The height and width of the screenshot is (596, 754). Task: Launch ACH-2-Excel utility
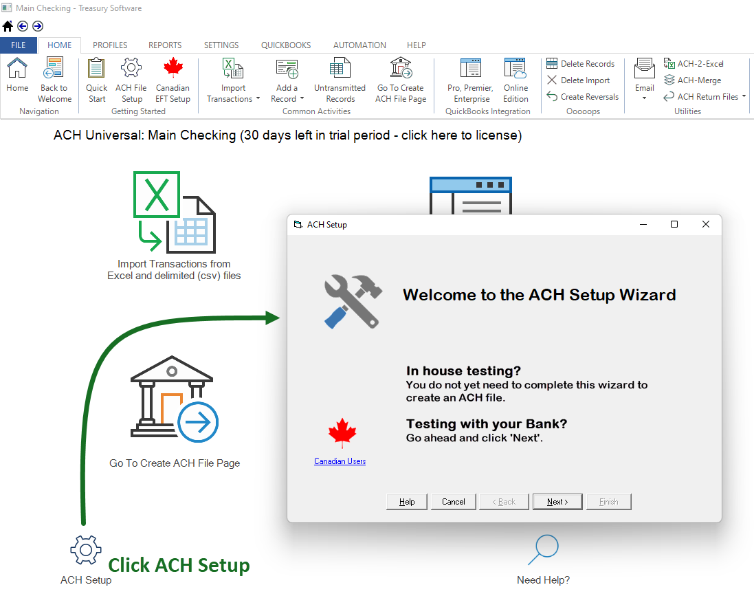(x=694, y=63)
